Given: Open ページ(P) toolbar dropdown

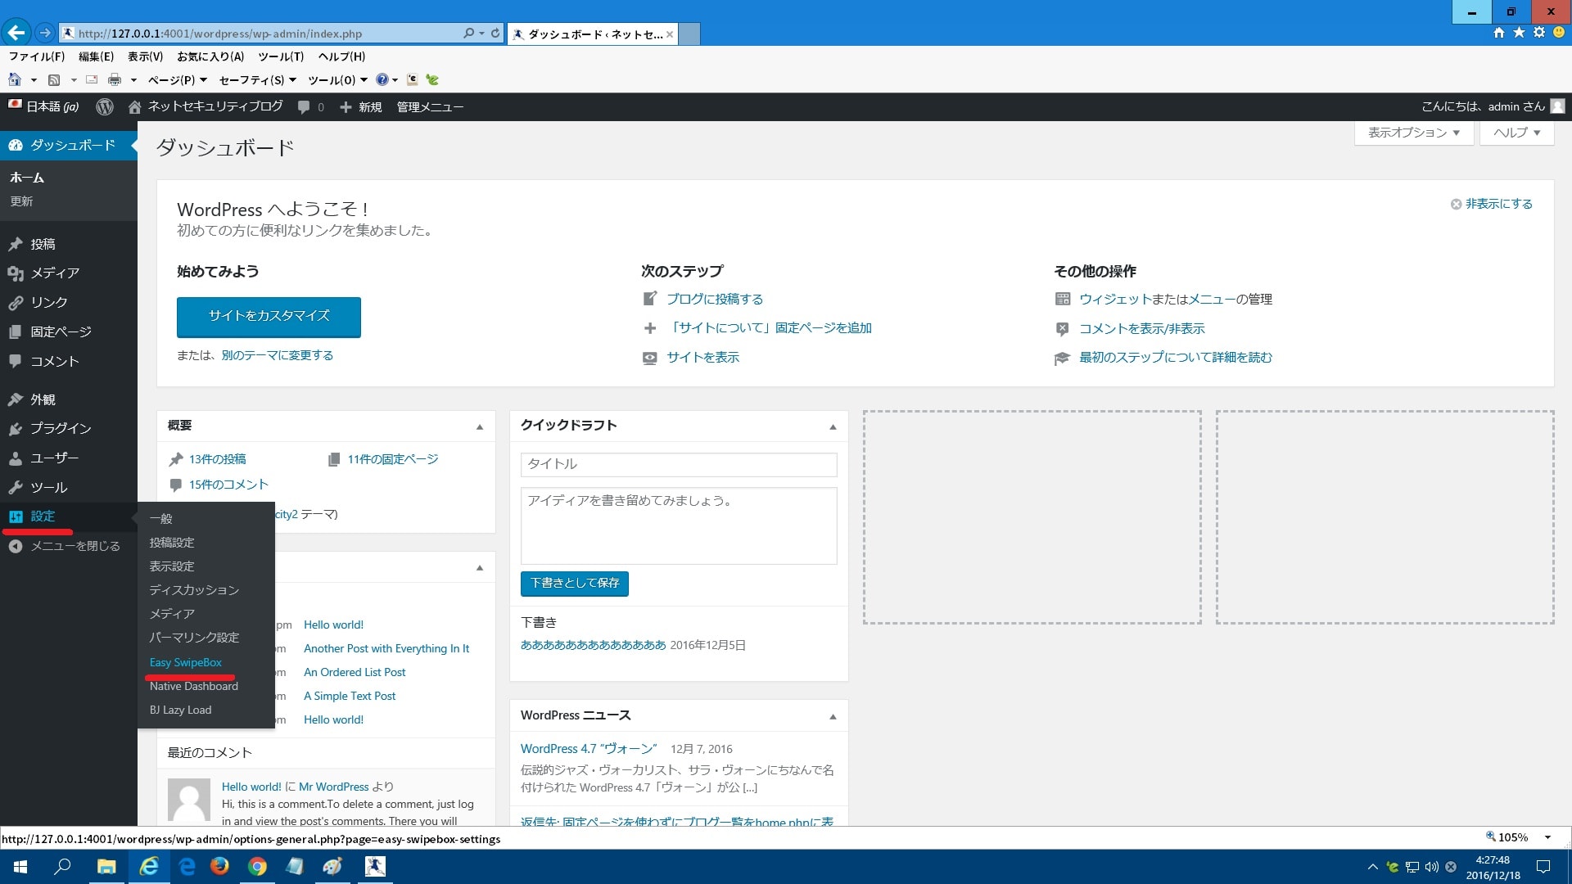Looking at the screenshot, I should click(178, 80).
